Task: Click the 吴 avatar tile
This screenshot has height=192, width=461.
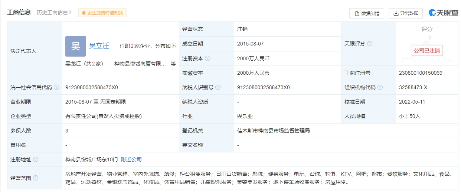Action: 76,46
